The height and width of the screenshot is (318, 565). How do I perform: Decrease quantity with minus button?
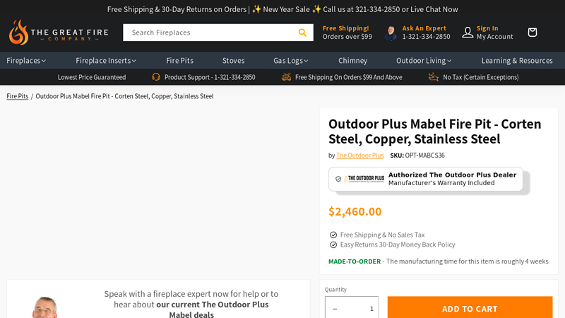pyautogui.click(x=335, y=309)
